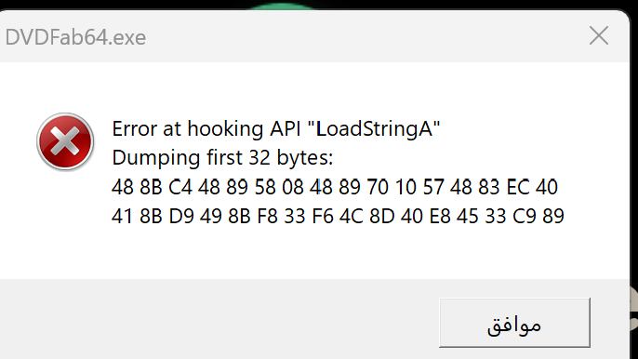Select the "LoadStringA" API name text

tap(374, 129)
